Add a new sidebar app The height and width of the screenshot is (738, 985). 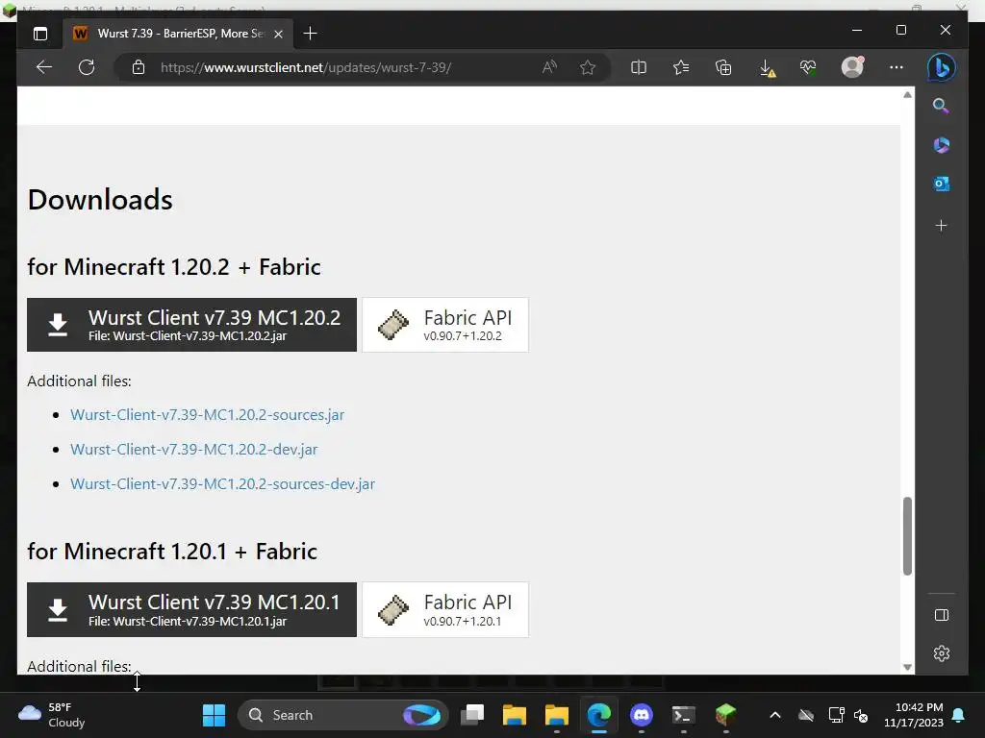(x=941, y=225)
